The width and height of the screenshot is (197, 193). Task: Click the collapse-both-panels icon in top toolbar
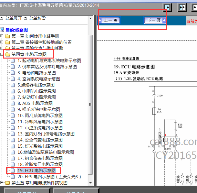click(x=182, y=7)
